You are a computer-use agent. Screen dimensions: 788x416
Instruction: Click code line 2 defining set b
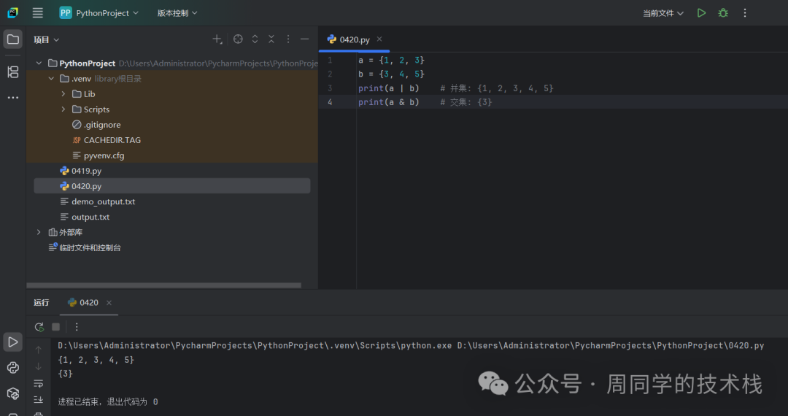[x=392, y=74]
